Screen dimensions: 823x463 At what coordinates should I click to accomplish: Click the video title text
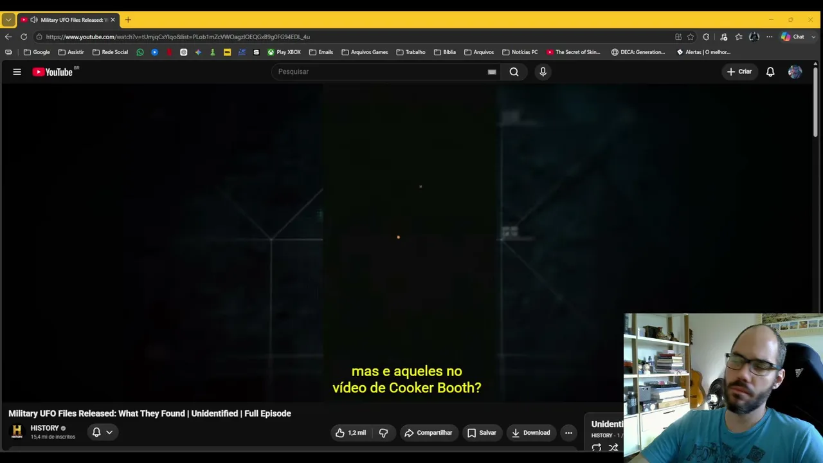150,413
